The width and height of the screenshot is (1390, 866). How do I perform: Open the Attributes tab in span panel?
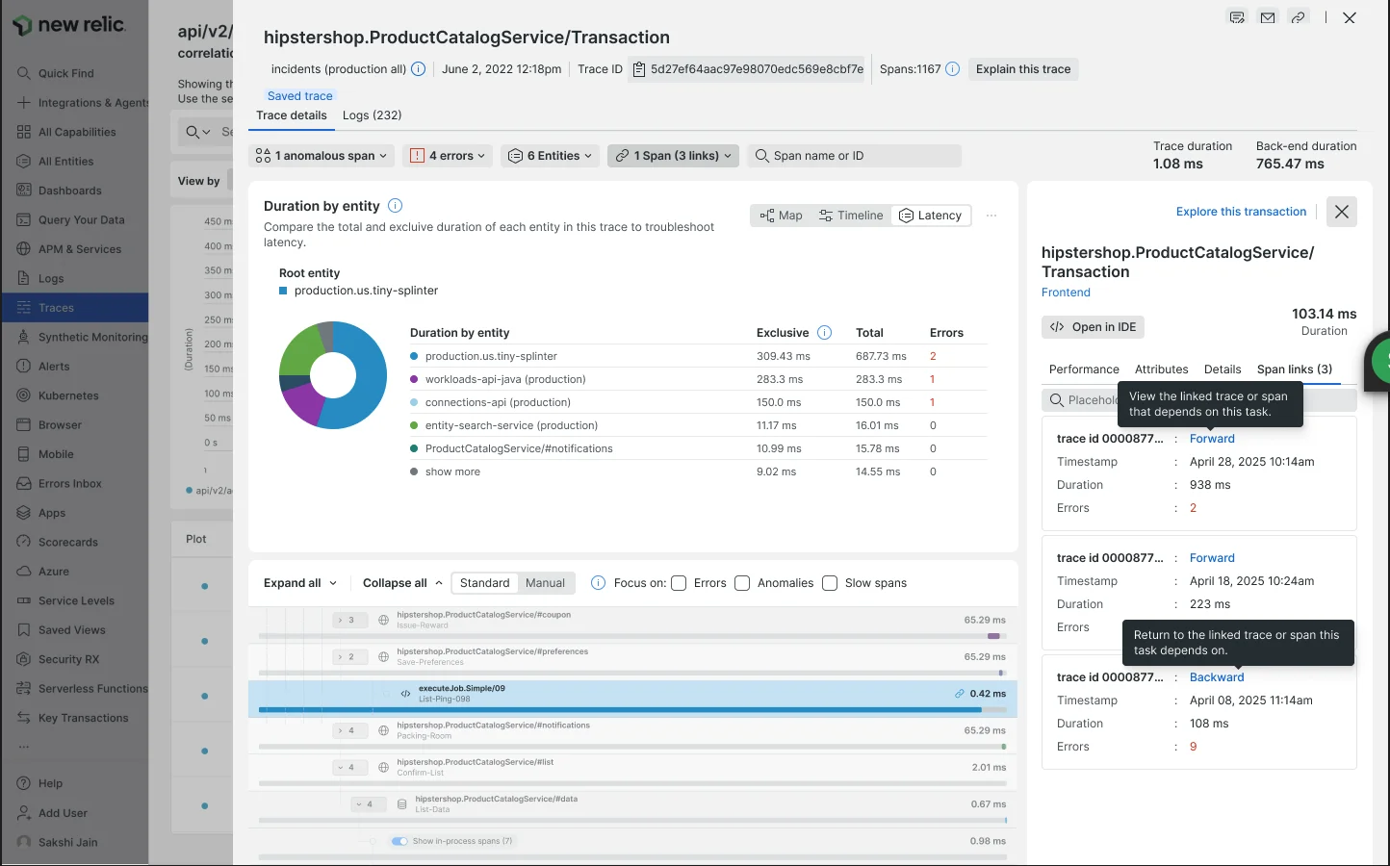[x=1161, y=369]
